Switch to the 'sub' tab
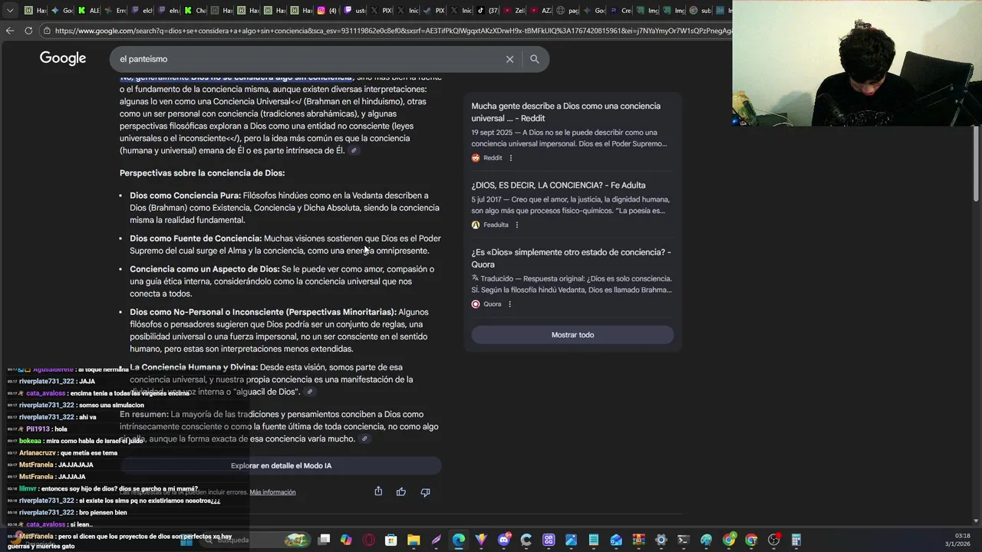Viewport: 982px width, 552px height. [701, 11]
